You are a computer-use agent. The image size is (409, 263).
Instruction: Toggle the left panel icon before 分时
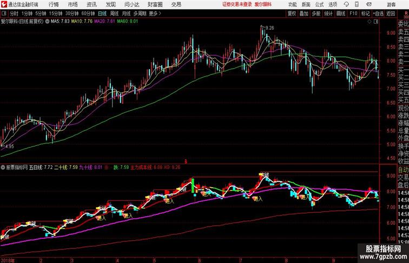click(4, 14)
